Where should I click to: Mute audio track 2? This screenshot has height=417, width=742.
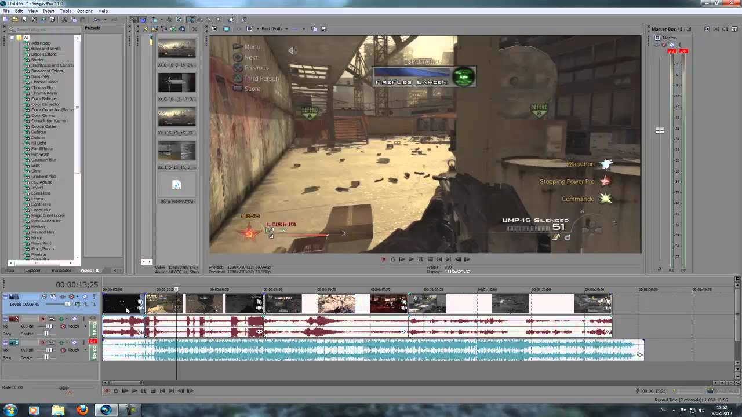74,319
